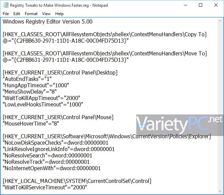Click the line "NoResolveTrack"=dword:00000001
This screenshot has width=224, height=195.
tap(46, 162)
